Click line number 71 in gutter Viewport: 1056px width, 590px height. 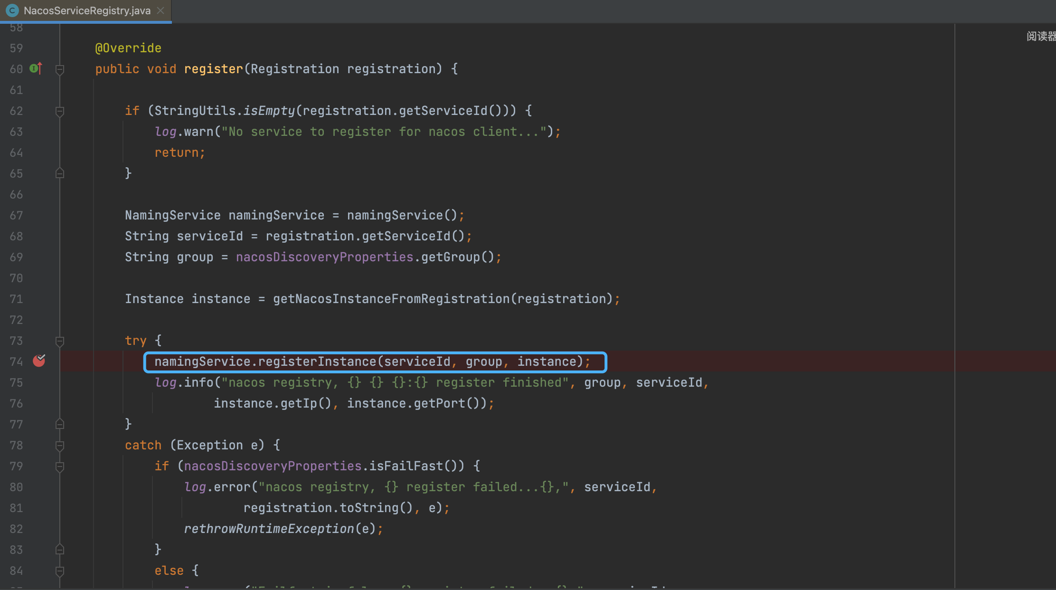click(x=16, y=299)
